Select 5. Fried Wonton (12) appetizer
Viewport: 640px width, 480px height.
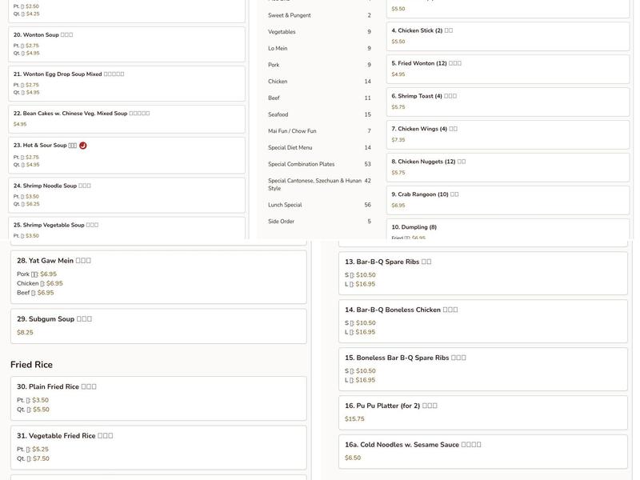pos(508,69)
